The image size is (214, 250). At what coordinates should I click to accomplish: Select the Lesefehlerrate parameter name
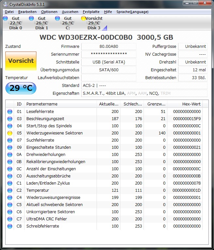point(40,111)
